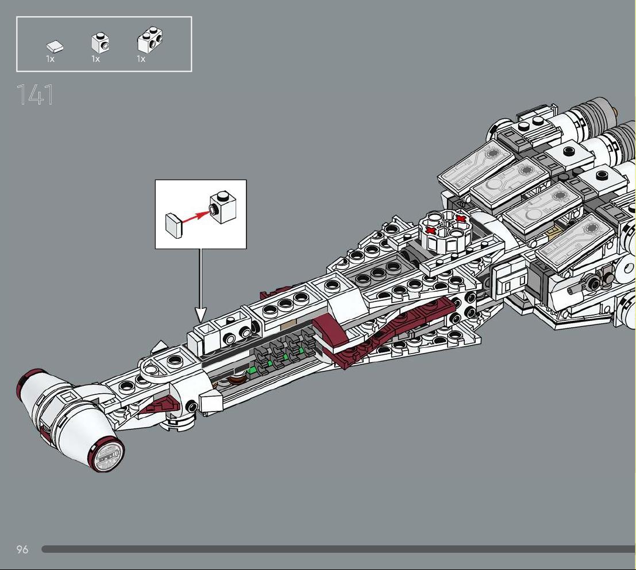Click the "1x" quantity under the flat tile
This screenshot has width=636, height=570.
[x=51, y=59]
